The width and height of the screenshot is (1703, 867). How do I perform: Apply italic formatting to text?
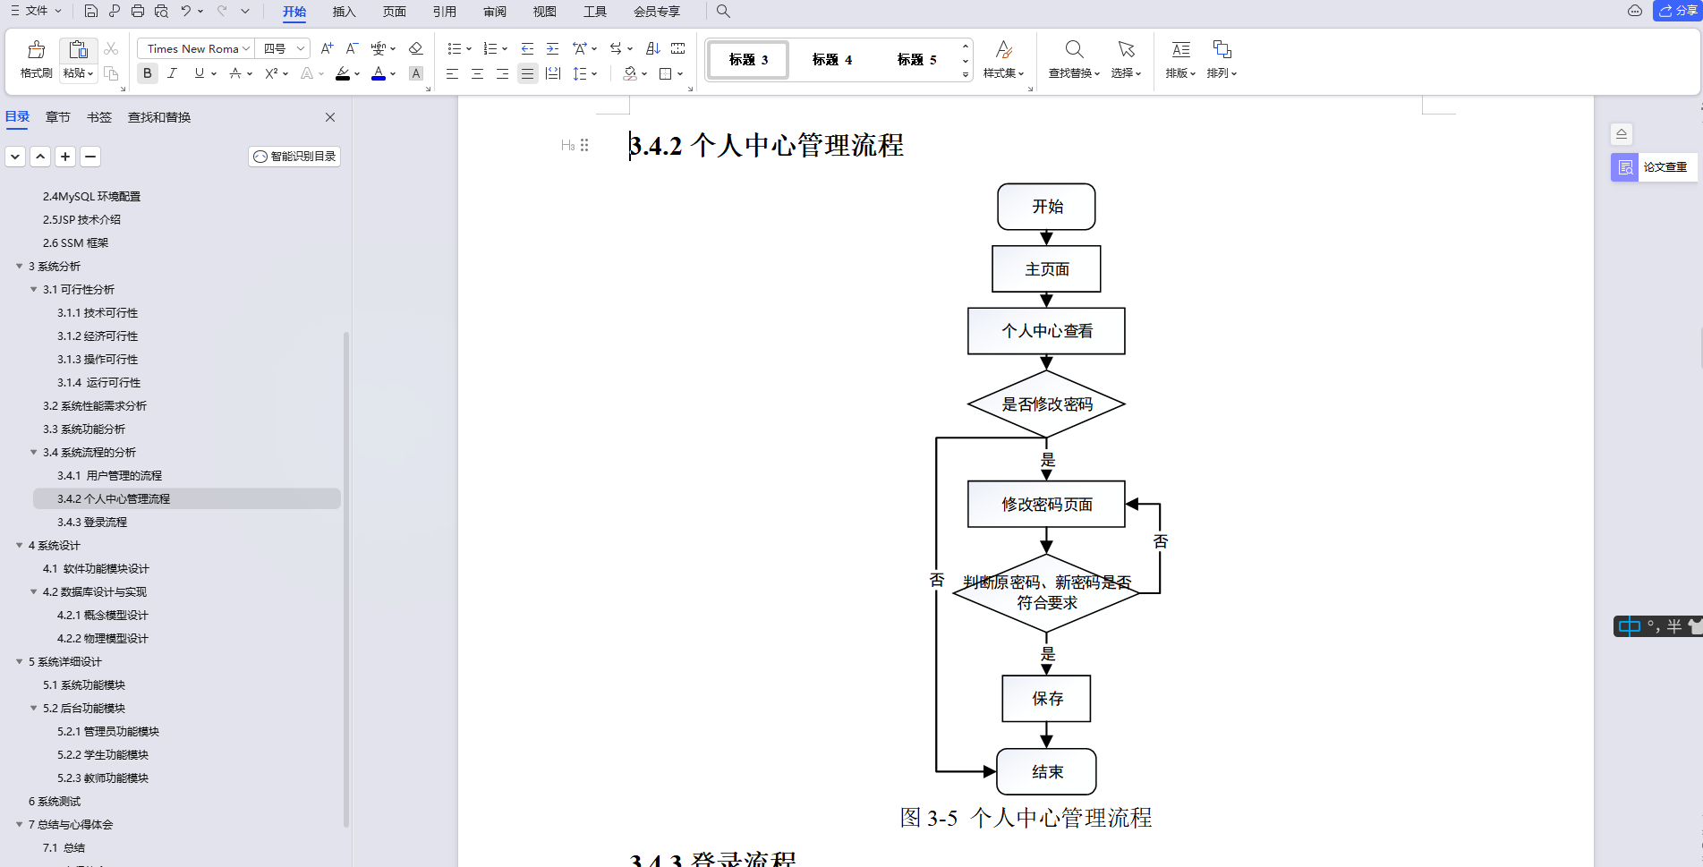tap(172, 73)
